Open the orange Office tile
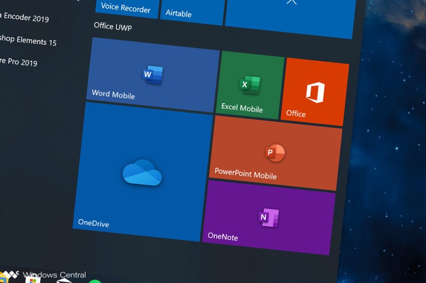This screenshot has height=283, width=426. coord(315,92)
